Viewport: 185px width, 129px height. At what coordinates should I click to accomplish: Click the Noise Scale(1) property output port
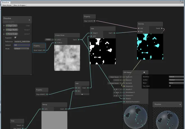coord(44,50)
